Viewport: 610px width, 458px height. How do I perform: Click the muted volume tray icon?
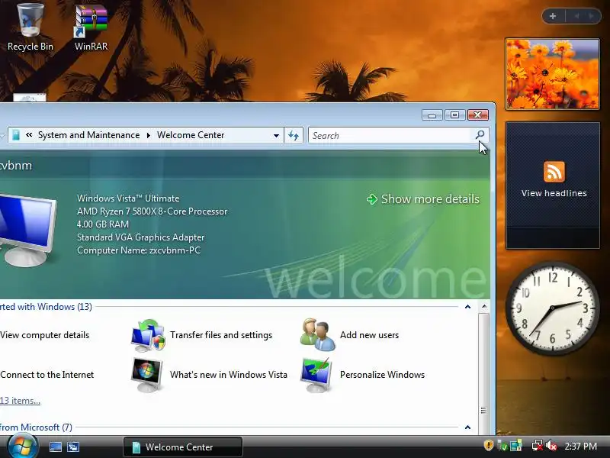click(551, 446)
